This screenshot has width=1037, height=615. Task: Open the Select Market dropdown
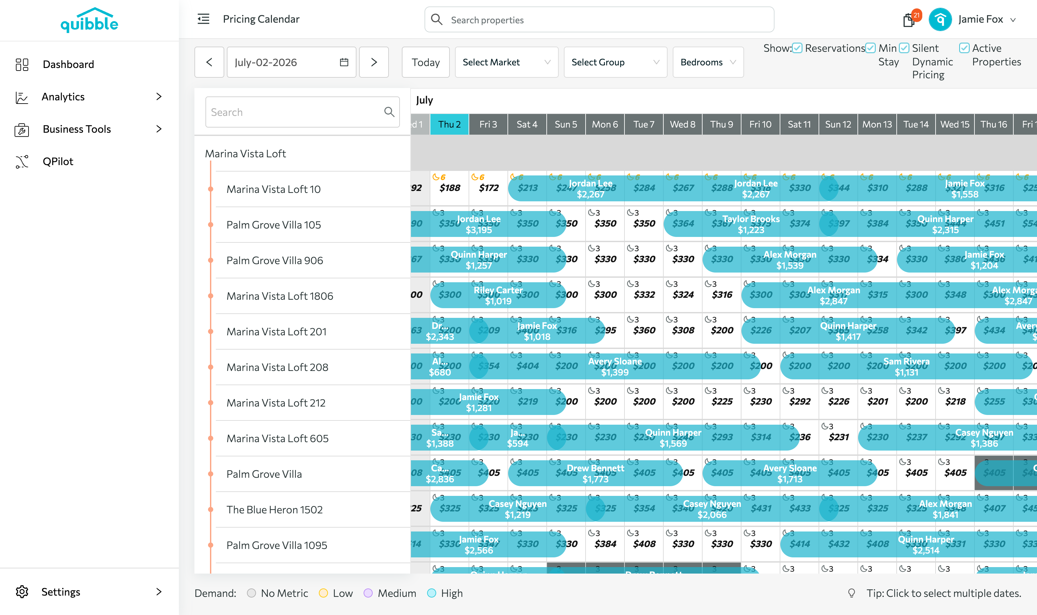point(507,62)
